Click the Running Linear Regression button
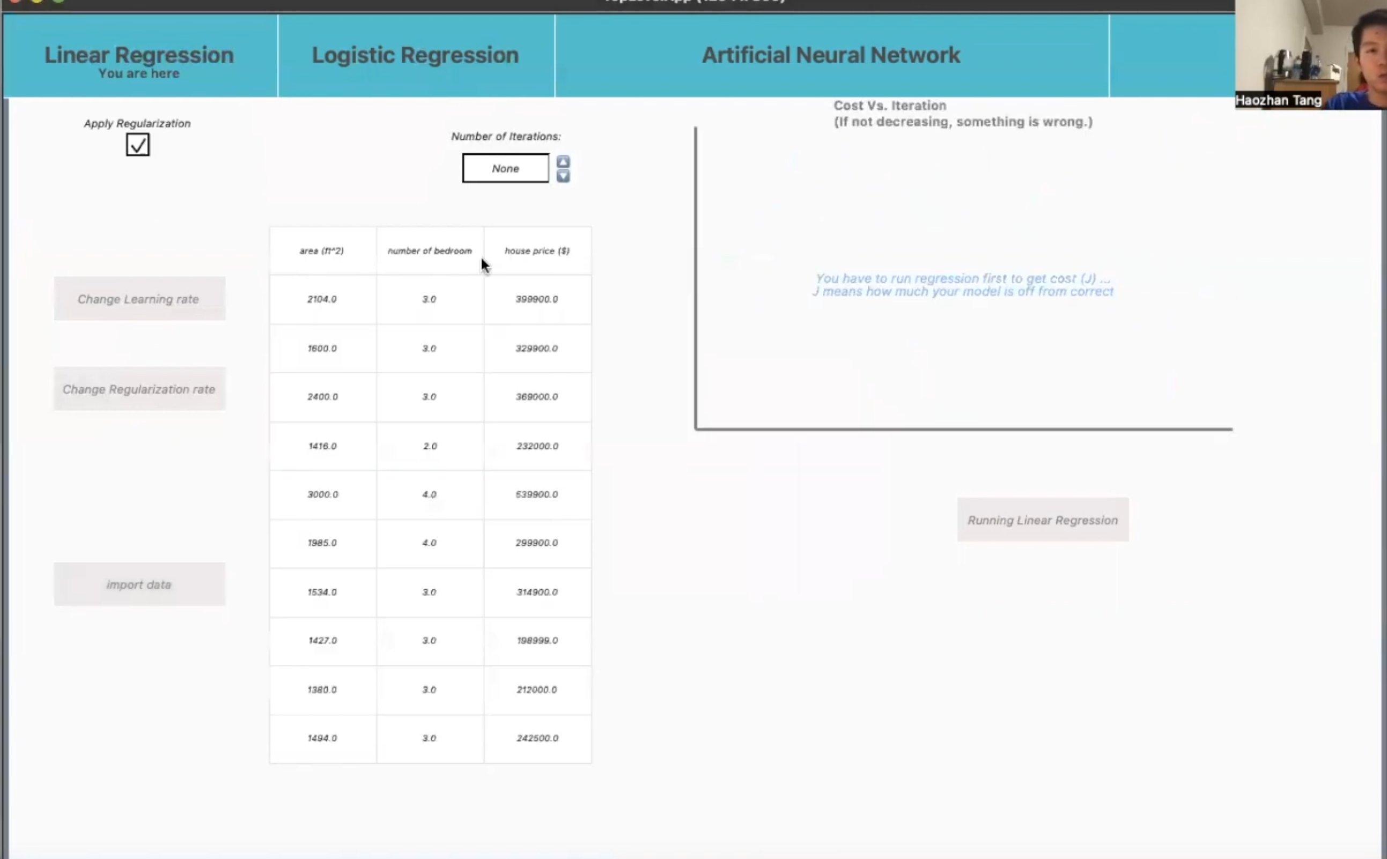The height and width of the screenshot is (859, 1387). pos(1042,520)
